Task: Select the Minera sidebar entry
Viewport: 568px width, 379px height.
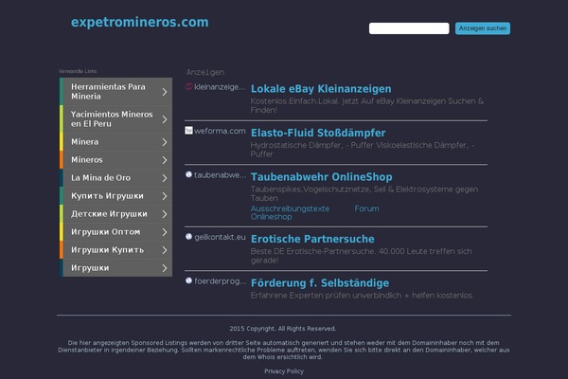Action: tap(115, 142)
